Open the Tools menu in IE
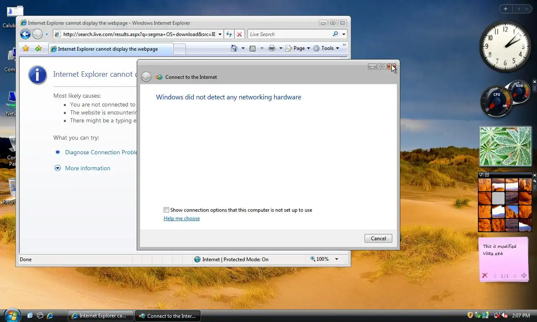The width and height of the screenshot is (537, 322). 326,48
